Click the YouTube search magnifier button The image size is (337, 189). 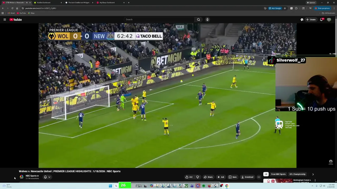[199, 19]
